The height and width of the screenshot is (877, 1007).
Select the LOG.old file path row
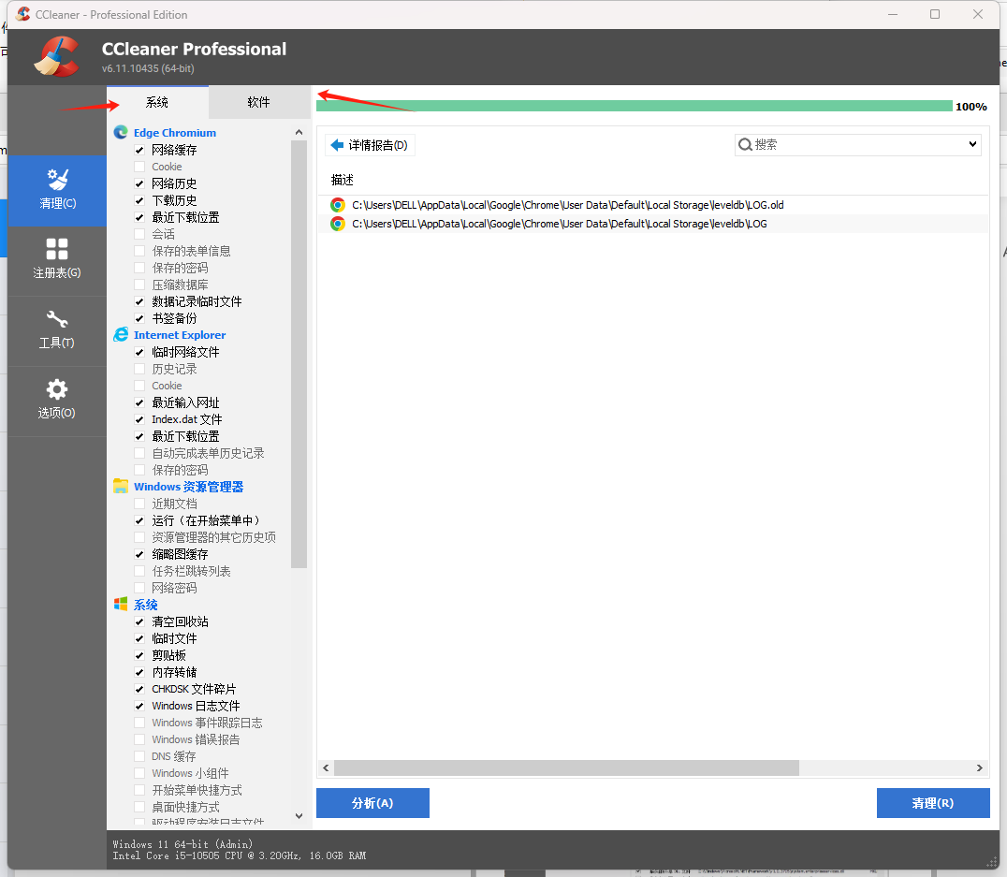pos(652,205)
